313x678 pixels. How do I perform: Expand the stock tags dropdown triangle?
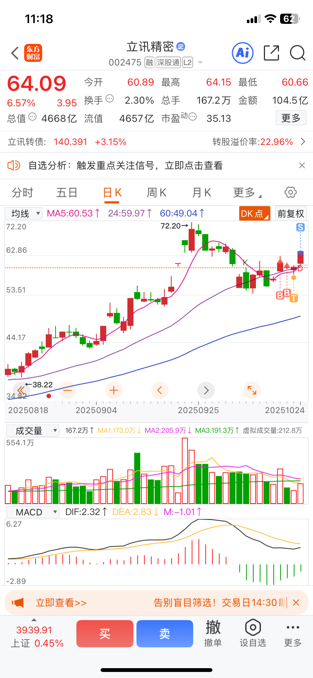(x=200, y=62)
